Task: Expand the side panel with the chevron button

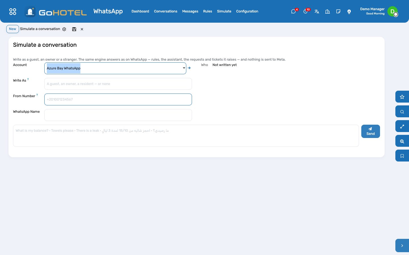Action: (402, 246)
